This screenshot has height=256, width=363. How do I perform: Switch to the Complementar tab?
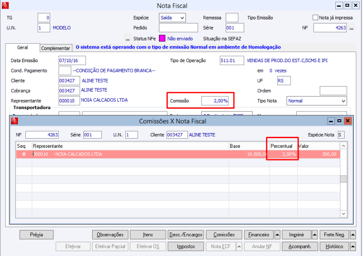tap(56, 48)
